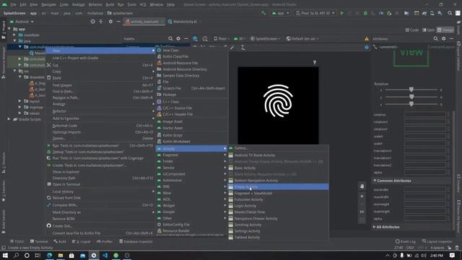This screenshot has height=260, width=462.
Task: Search attributes with magnifier icon
Action: pos(435,38)
